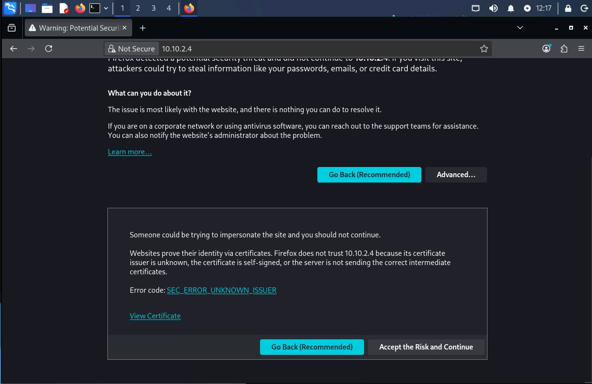Open the SEC_ERROR_UNKNOWN_ISSUER error code link
The height and width of the screenshot is (384, 592).
222,290
